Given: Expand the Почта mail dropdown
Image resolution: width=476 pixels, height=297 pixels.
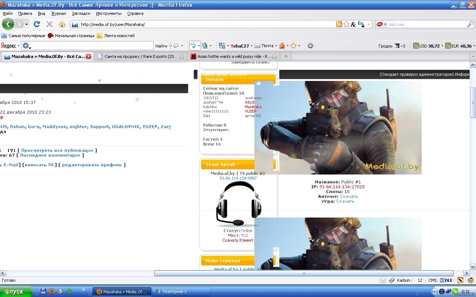Looking at the screenshot, I should pos(276,46).
